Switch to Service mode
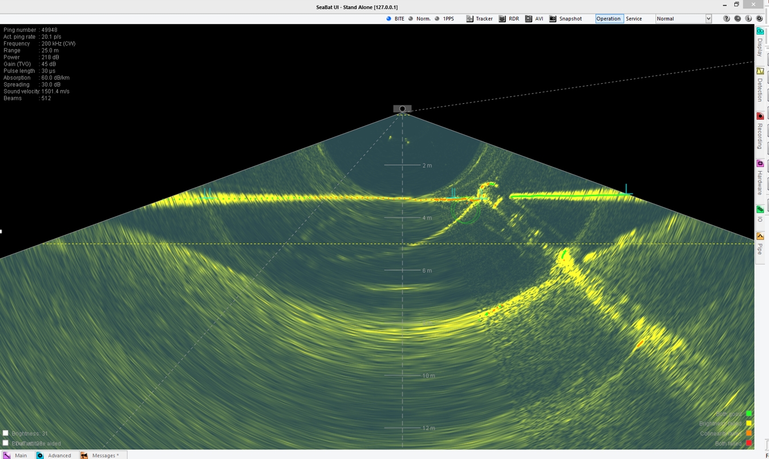Screen dimensions: 769x459 point(634,19)
